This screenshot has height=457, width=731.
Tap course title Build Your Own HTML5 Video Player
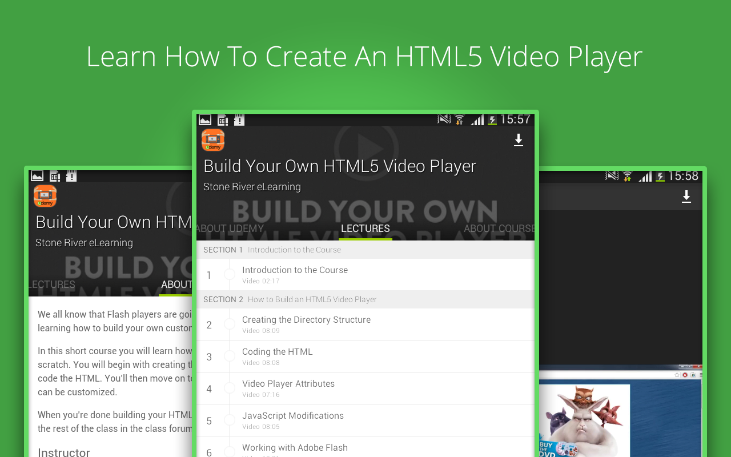(x=340, y=166)
